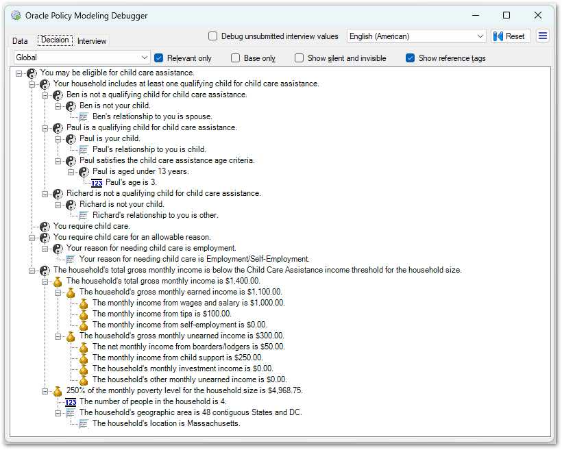This screenshot has width=562, height=450.
Task: Open the Global entity dropdown
Action: [82, 58]
